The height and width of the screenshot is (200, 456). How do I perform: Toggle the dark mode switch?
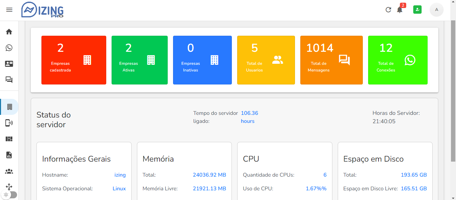pos(9,195)
